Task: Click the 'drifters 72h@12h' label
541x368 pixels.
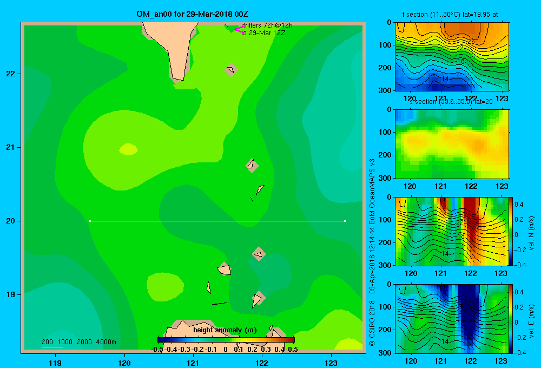Action: 267,25
